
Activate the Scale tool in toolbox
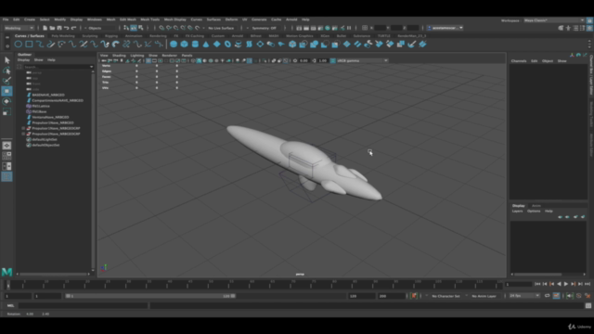click(6, 112)
